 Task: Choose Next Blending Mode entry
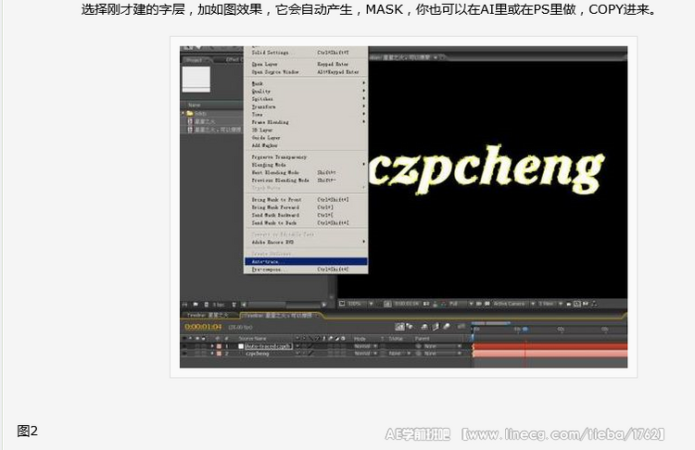[306, 173]
